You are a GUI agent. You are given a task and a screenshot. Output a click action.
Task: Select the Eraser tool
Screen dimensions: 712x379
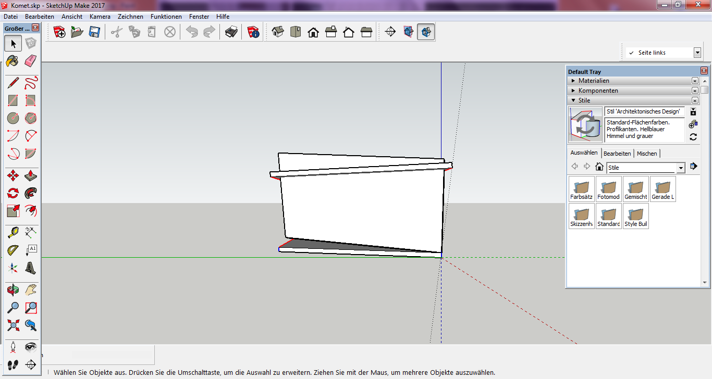tap(31, 61)
